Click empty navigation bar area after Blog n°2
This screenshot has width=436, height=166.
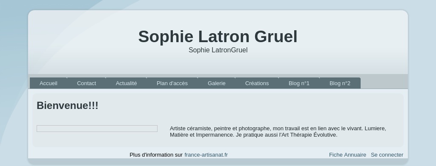[384, 83]
